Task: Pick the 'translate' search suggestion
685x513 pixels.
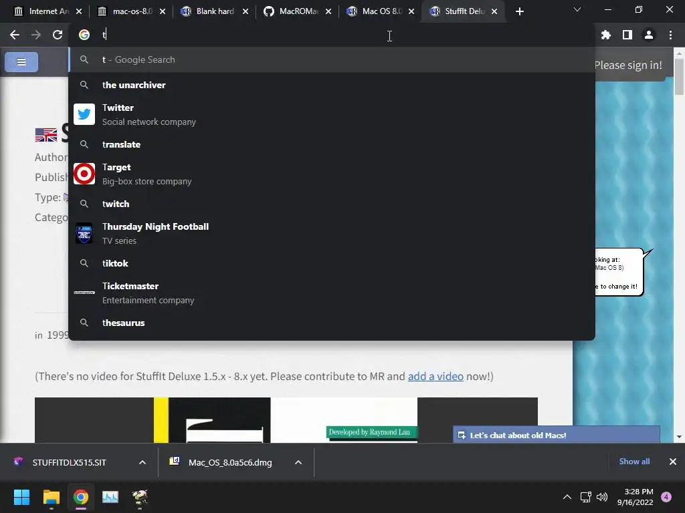Action: coord(332,144)
